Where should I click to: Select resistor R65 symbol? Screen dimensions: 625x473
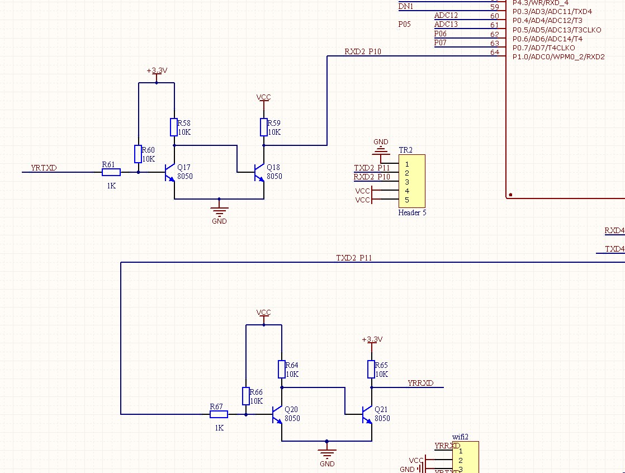371,370
